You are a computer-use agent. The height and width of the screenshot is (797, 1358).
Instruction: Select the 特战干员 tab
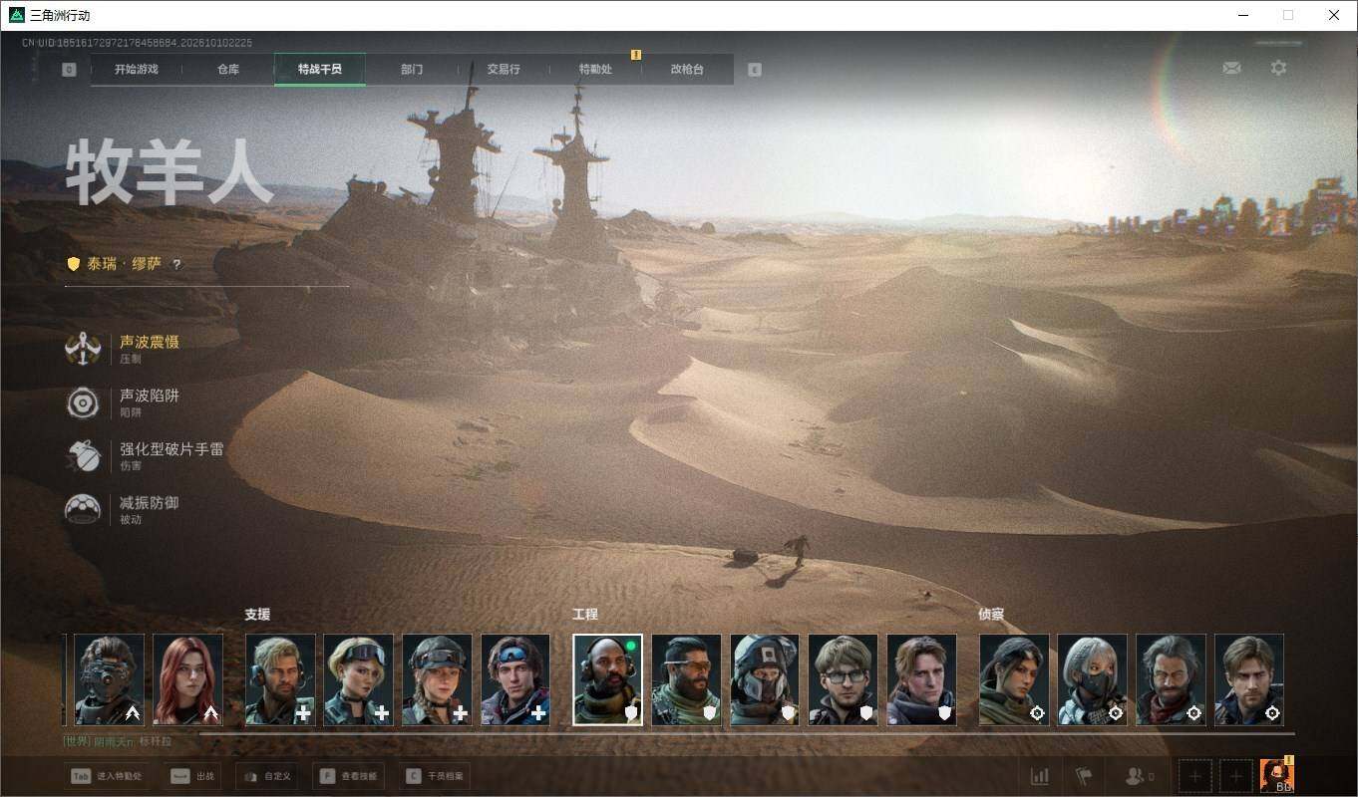(320, 70)
